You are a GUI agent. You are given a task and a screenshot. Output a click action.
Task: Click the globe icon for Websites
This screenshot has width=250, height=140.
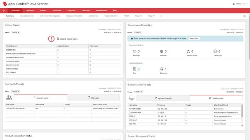[161, 51]
